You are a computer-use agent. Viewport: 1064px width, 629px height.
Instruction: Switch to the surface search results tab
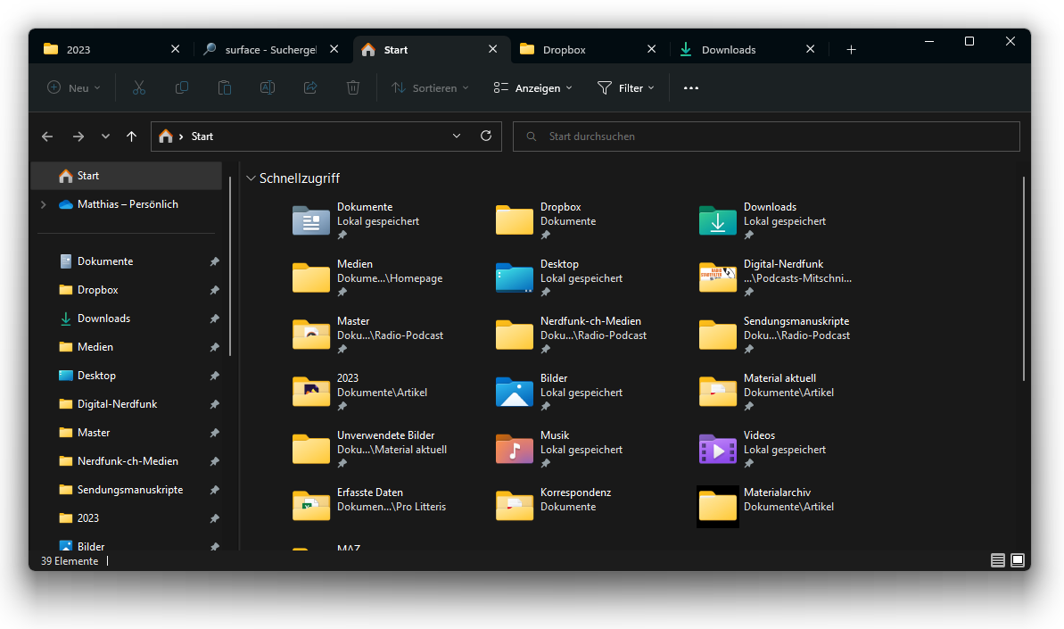[x=271, y=50]
